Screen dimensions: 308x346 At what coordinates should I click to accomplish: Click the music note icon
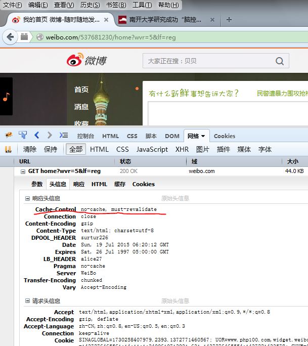[x=6, y=97]
